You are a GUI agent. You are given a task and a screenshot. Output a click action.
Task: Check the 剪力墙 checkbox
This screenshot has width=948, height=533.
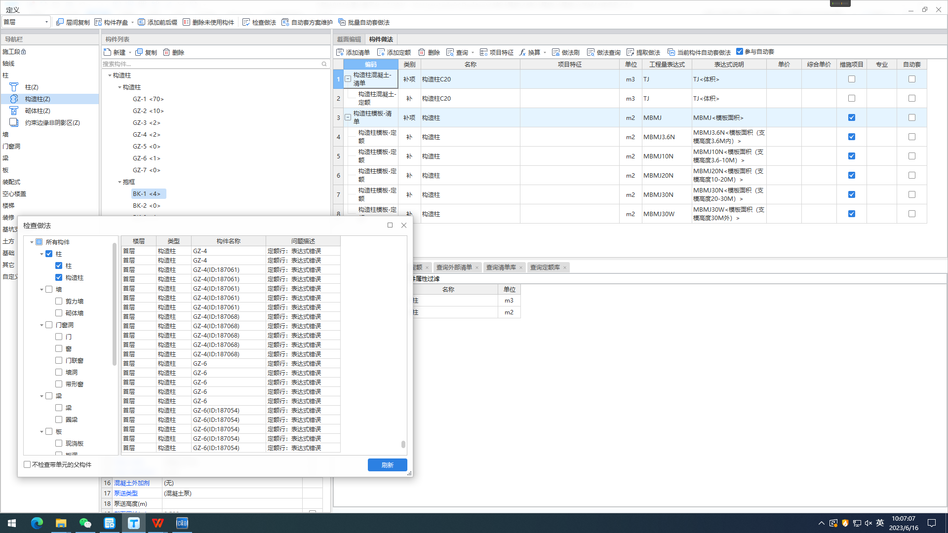(59, 301)
